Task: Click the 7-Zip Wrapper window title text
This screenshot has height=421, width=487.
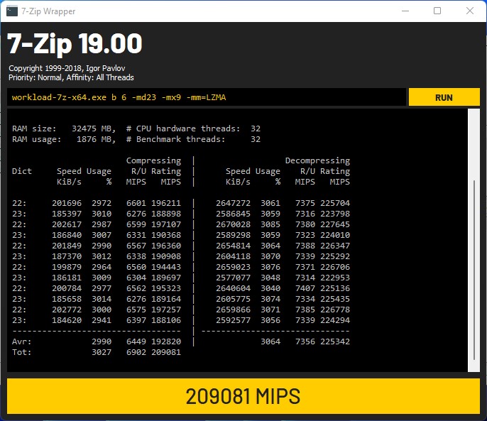Action: (48, 11)
